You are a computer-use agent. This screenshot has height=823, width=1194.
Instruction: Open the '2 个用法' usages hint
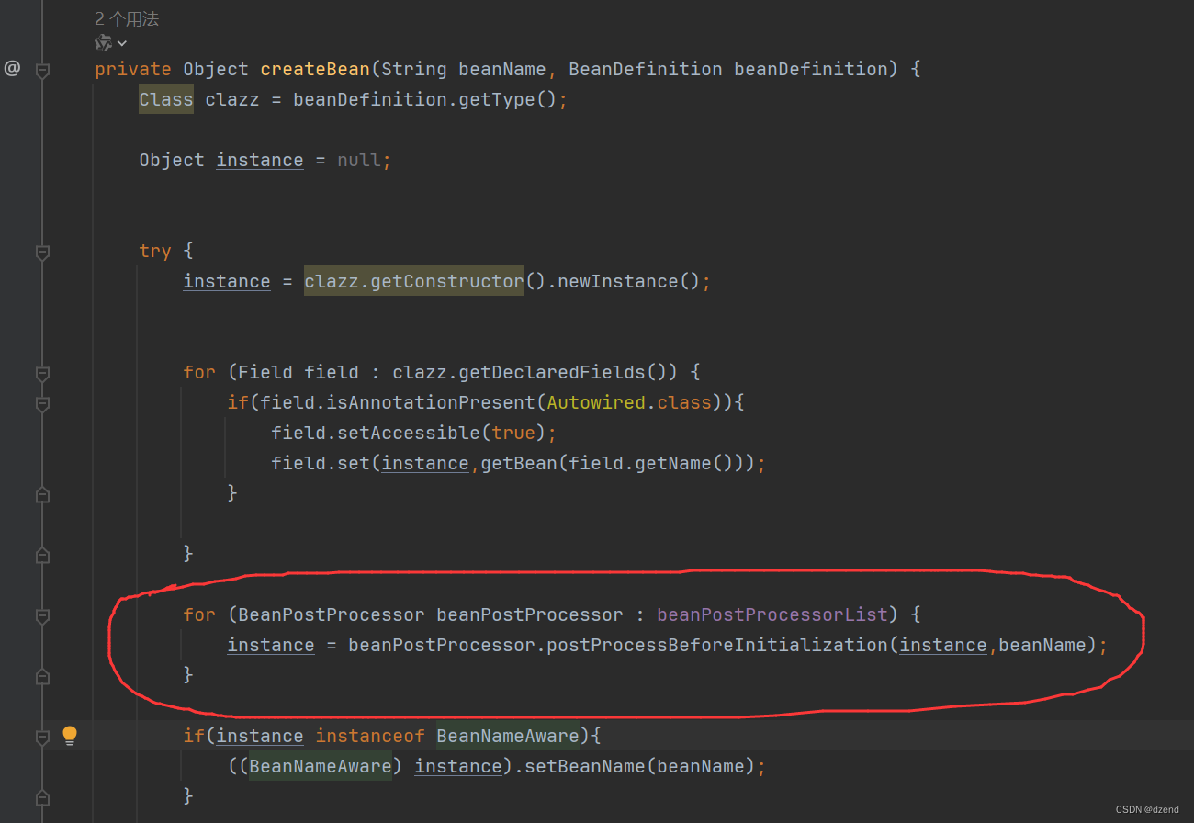click(127, 18)
